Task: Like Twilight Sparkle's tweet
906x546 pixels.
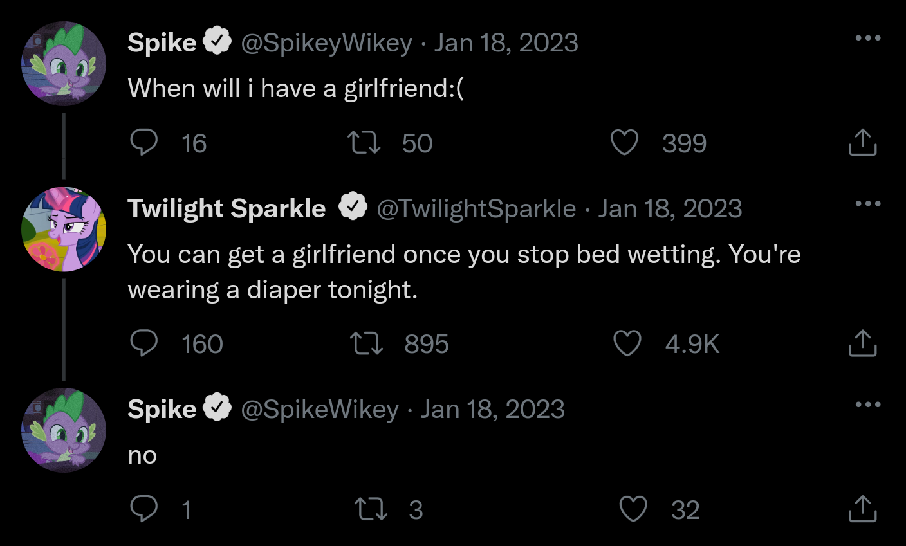Action: 627,343
